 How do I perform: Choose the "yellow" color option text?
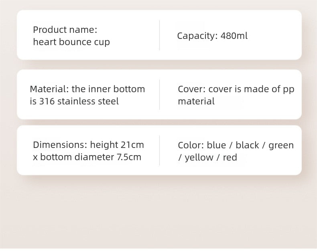[199, 158]
